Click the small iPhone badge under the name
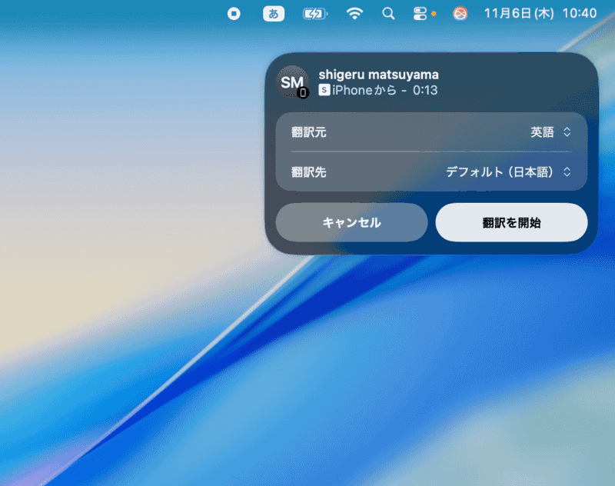This screenshot has height=486, width=615. tap(302, 92)
